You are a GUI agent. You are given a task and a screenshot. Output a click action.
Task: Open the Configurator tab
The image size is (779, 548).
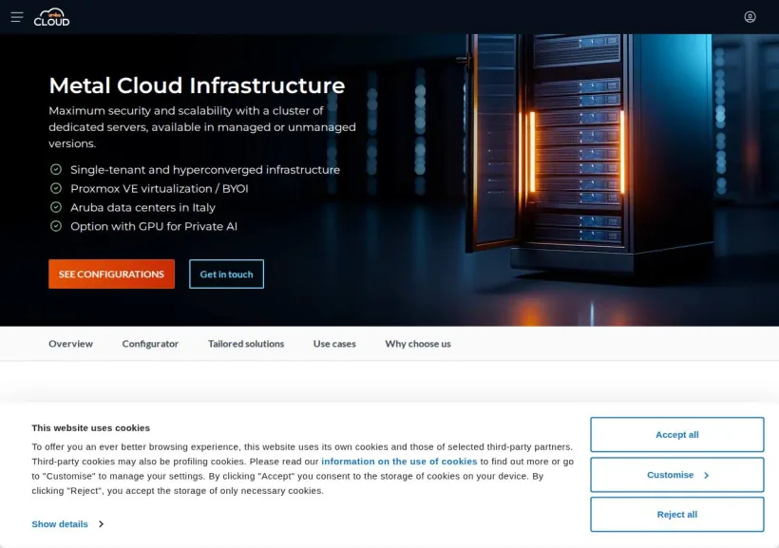click(150, 344)
